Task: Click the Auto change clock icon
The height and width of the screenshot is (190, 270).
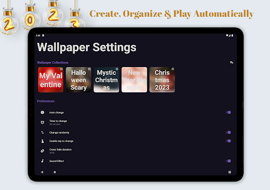Action: 42,112
